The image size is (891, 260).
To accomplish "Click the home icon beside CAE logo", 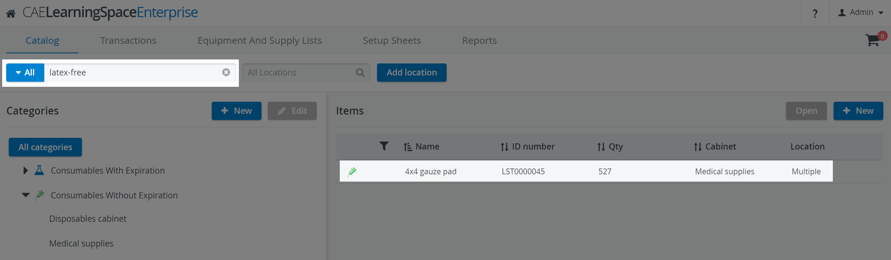I will point(11,14).
